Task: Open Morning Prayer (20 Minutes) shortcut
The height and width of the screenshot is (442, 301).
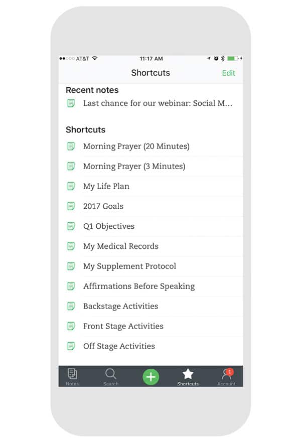Action: [x=136, y=146]
